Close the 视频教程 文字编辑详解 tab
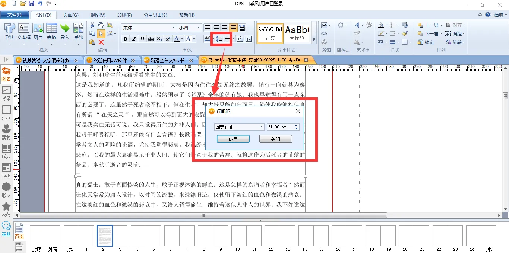509x253 pixels. click(x=76, y=60)
